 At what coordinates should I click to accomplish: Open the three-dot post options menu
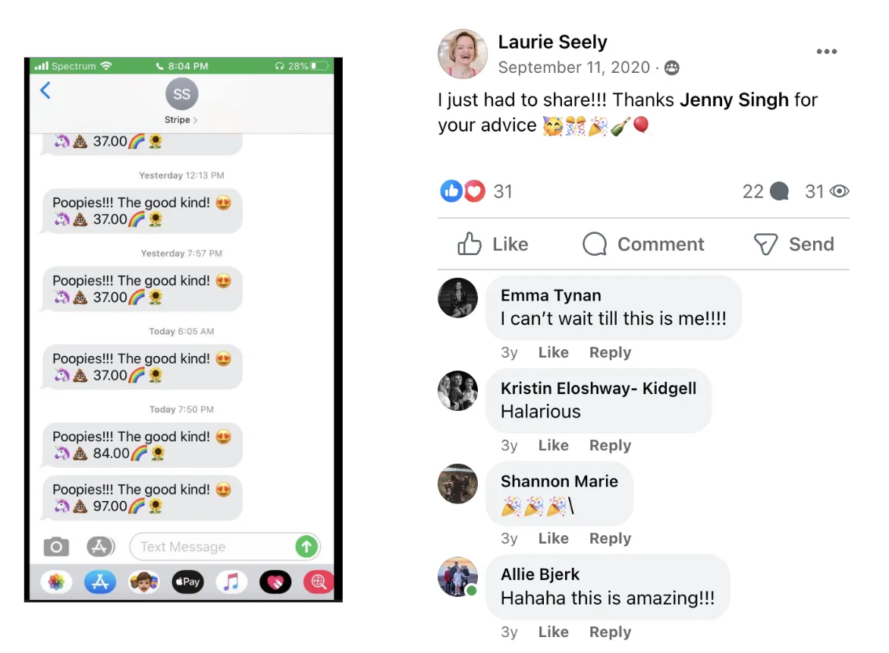coord(827,51)
